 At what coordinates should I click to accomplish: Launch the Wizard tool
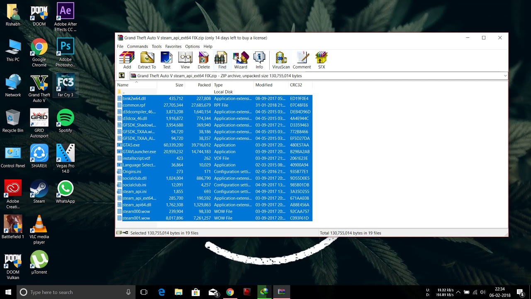click(241, 60)
